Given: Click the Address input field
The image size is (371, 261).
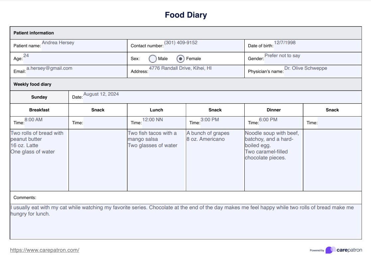Looking at the screenshot, I should [196, 71].
